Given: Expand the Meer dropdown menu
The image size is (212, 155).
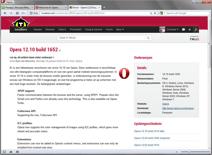Looking at the screenshot, I should coord(120,29).
